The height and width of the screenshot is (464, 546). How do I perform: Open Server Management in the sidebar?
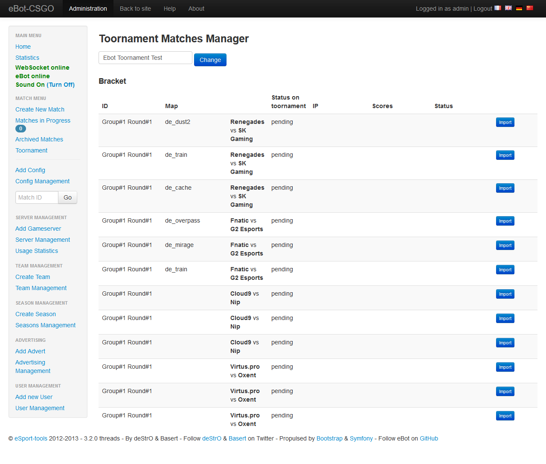(x=43, y=240)
